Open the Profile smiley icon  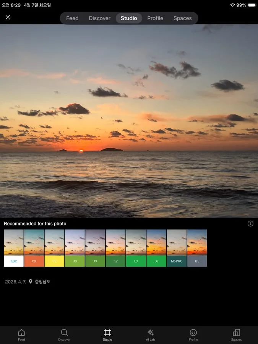tap(193, 333)
